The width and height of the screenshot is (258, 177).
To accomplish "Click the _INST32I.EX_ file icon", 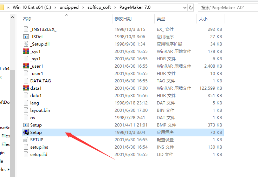I will click(26, 29).
